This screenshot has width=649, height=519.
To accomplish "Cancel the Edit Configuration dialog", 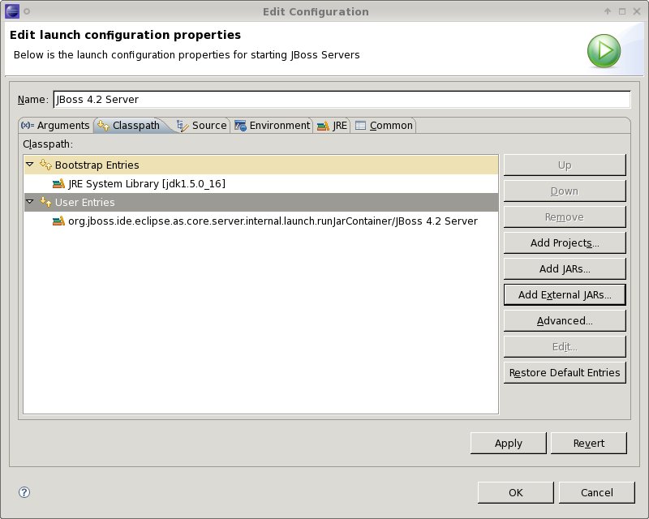I will pos(597,492).
